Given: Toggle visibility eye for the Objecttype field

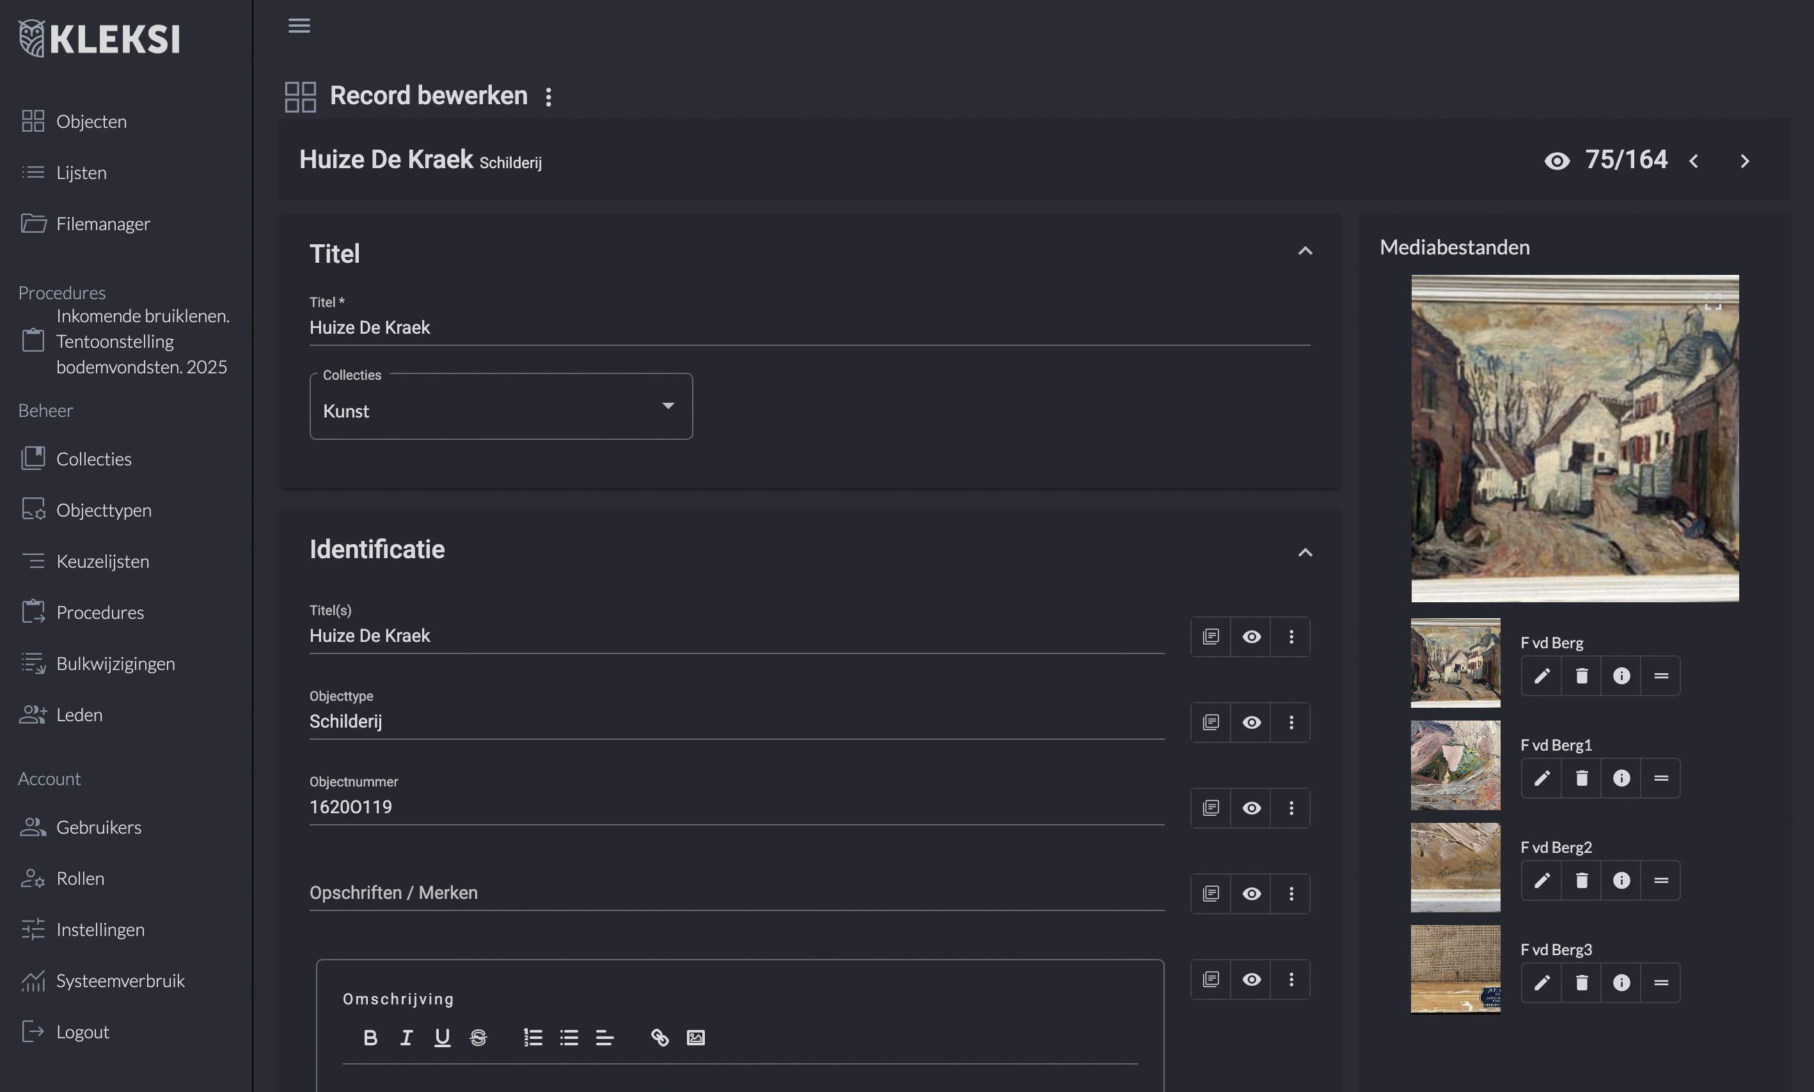Looking at the screenshot, I should tap(1251, 722).
